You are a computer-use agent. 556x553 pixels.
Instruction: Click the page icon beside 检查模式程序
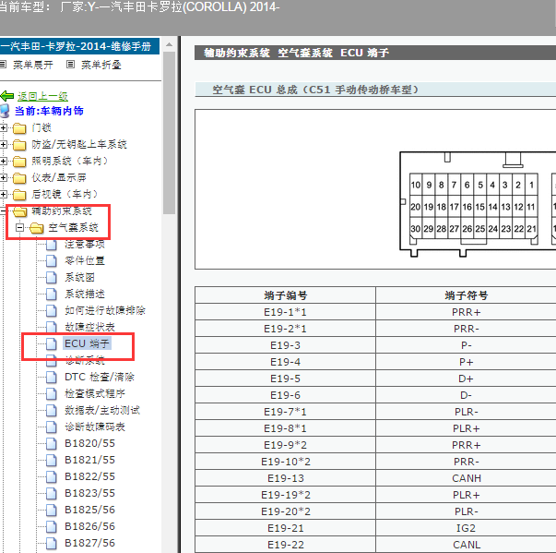click(52, 393)
